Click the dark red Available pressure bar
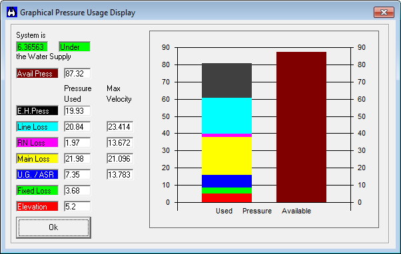Screen dimensions: 401x254 coord(301,127)
